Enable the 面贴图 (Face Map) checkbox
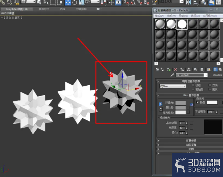The width and height of the screenshot is (223, 177). (x=193, y=89)
